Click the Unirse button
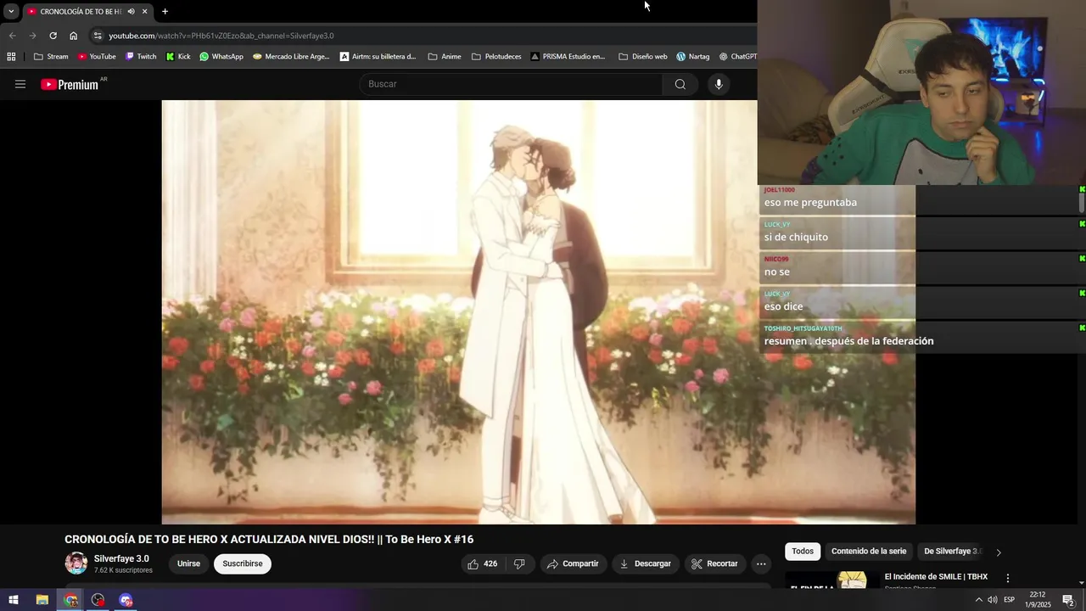The image size is (1086, 611). tap(188, 563)
